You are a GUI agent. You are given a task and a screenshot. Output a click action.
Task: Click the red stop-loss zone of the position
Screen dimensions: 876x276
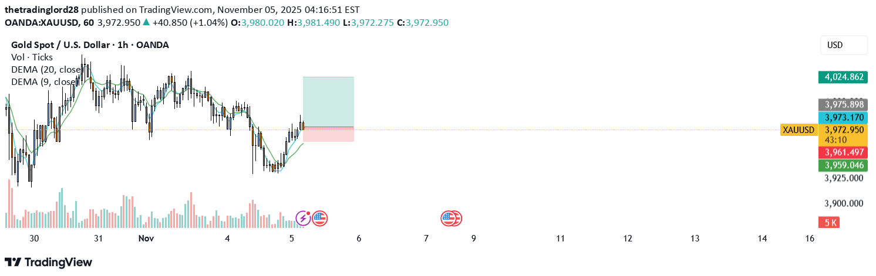(328, 135)
